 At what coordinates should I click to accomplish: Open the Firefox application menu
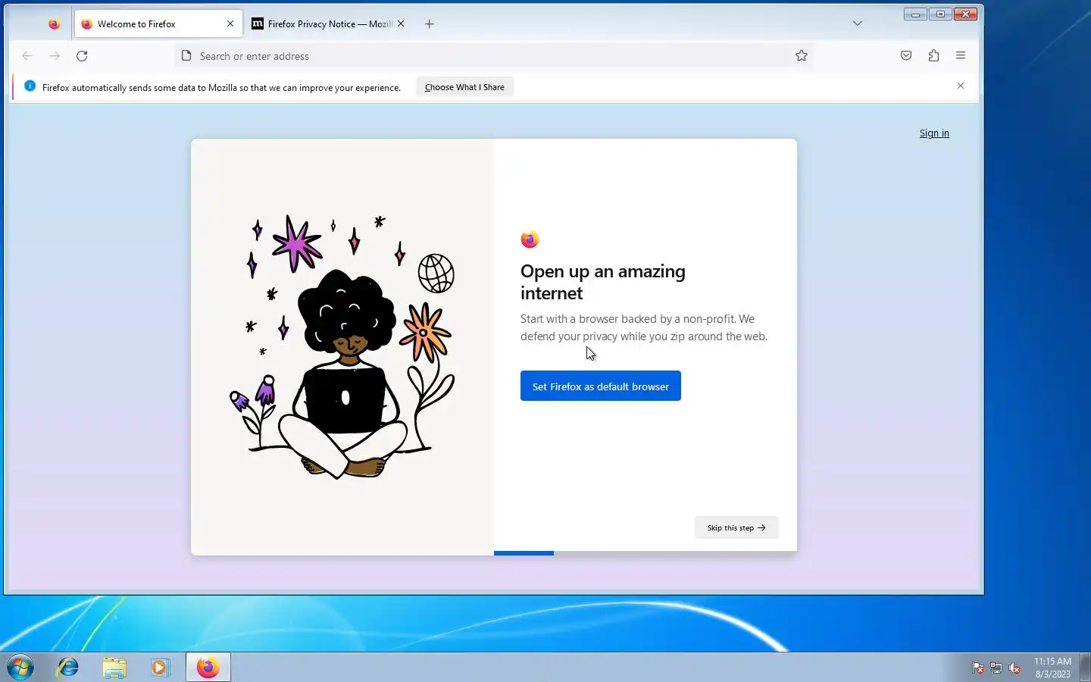coord(961,55)
